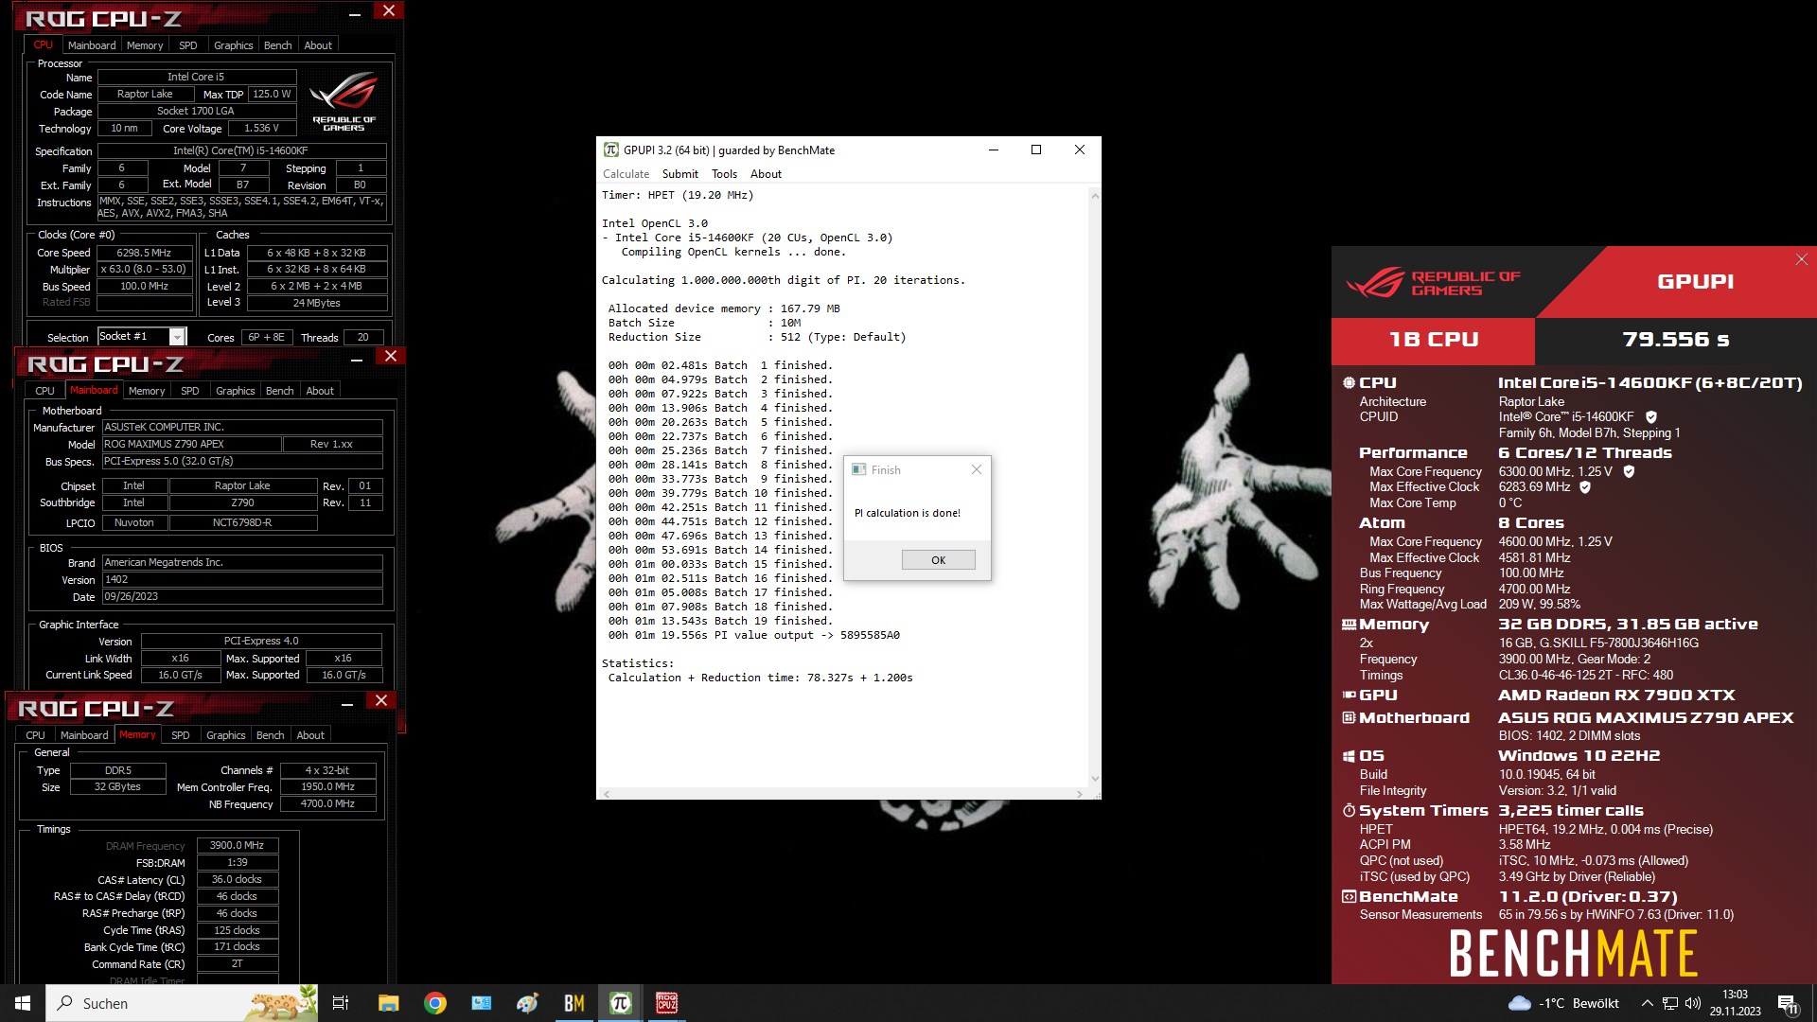Screen dimensions: 1817x1022
Task: Click the PI value output 5895585A0 line
Action: pyautogui.click(x=753, y=635)
